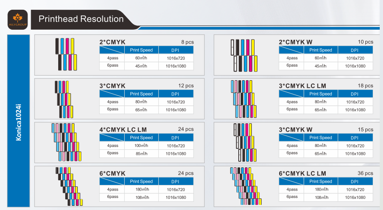Click the 4*CMYK LC LM printhead diagram

click(x=66, y=143)
